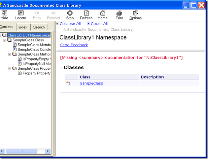Click the Locate toolbar icon
208x159 pixels.
pyautogui.click(x=21, y=13)
